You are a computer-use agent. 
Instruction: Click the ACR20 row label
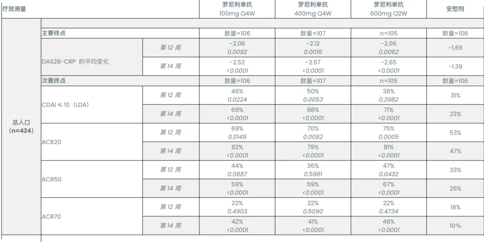point(52,142)
